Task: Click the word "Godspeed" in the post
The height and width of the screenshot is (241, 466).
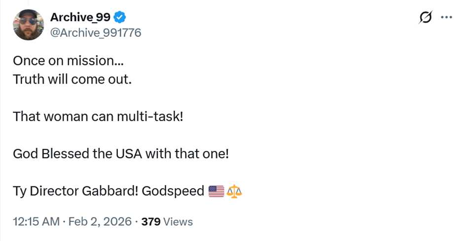Action: pyautogui.click(x=173, y=191)
